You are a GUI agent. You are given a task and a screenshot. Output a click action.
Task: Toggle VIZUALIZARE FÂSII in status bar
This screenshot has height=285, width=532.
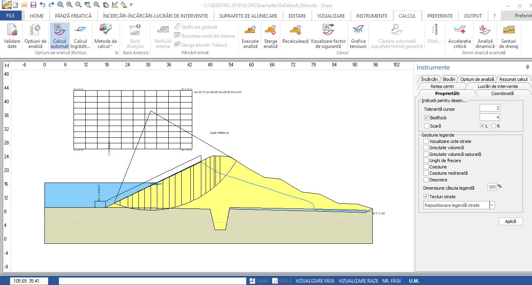click(x=315, y=281)
